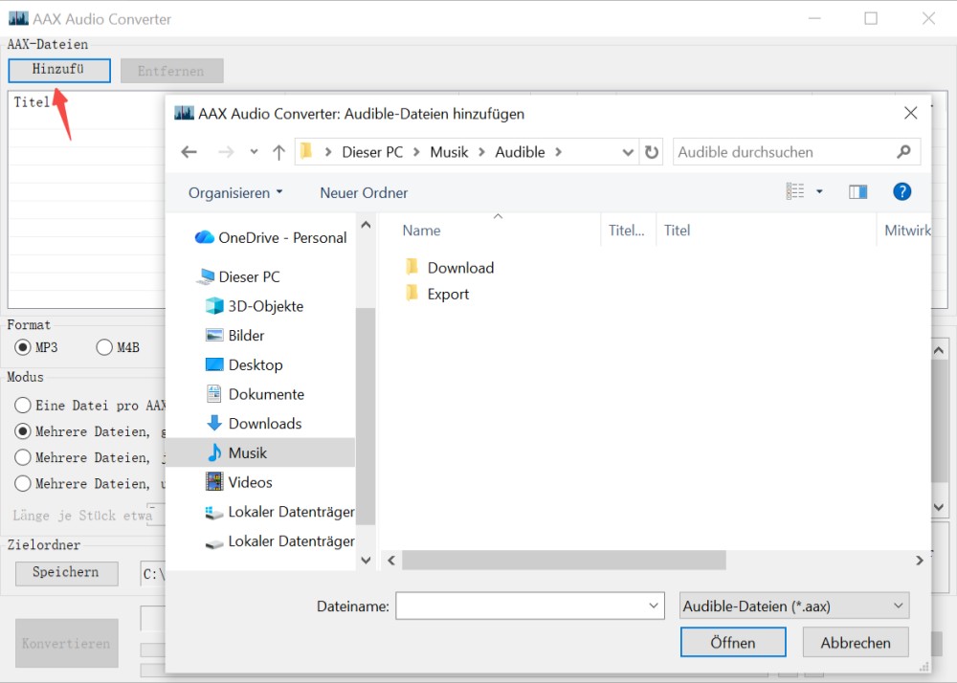Click the search magnifier icon
Viewport: 957px width, 683px height.
click(904, 151)
